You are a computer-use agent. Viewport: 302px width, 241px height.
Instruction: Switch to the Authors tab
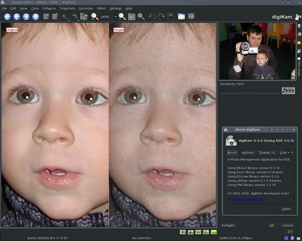point(247,152)
